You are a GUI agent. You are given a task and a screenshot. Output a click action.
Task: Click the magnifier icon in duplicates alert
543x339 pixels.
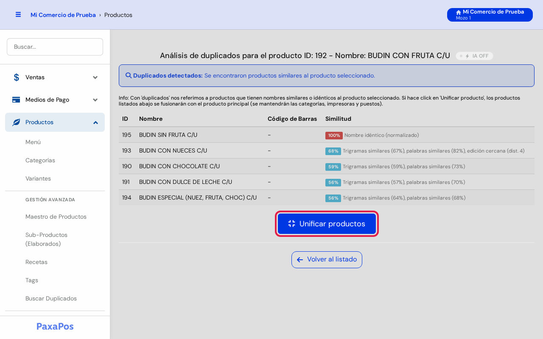pos(129,75)
